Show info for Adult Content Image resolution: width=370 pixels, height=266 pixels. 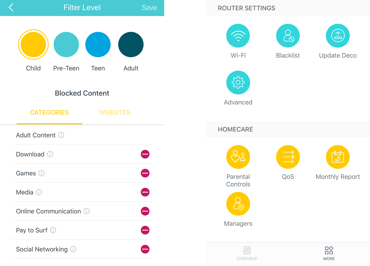pyautogui.click(x=61, y=135)
